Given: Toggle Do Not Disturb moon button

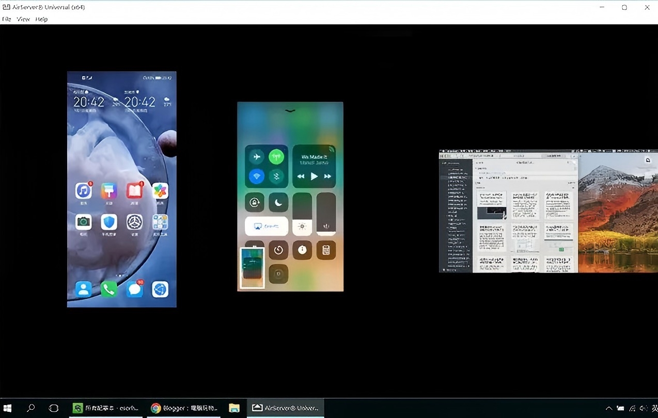Looking at the screenshot, I should 278,202.
